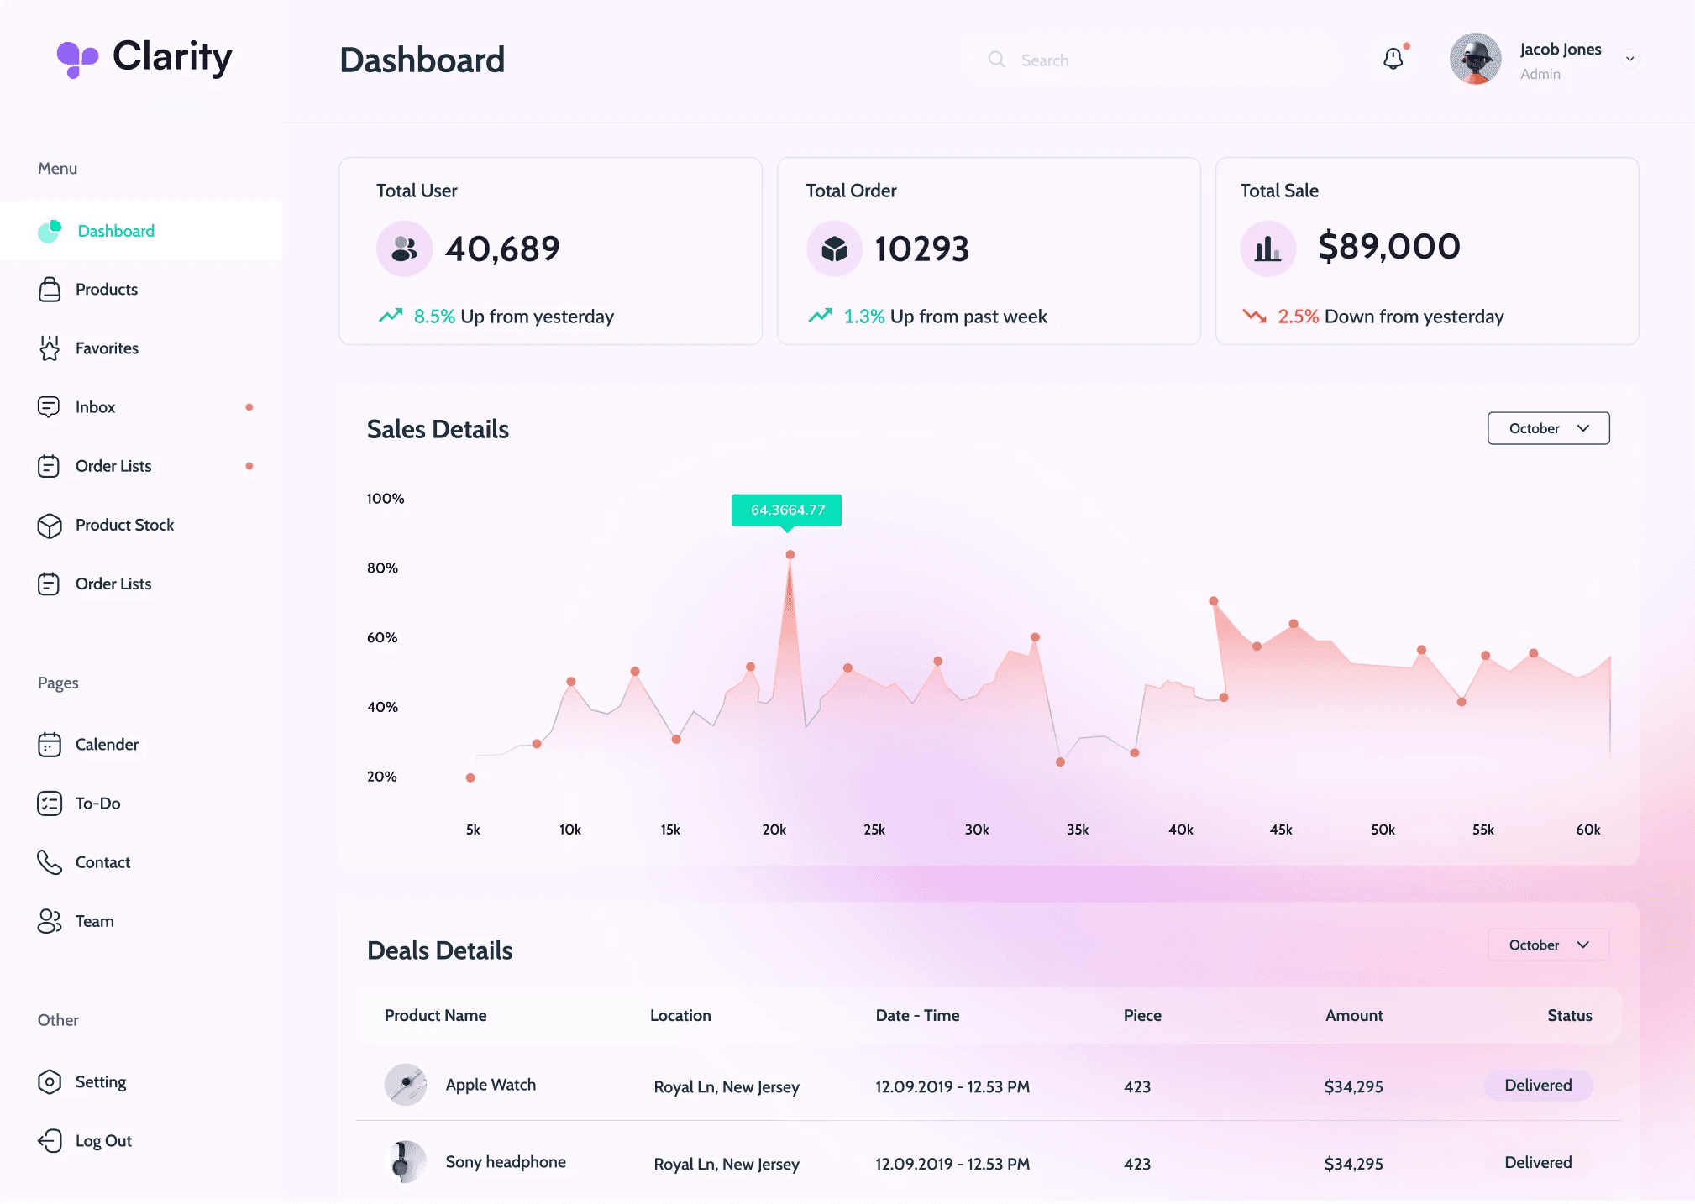Click the search magnifier icon
The width and height of the screenshot is (1695, 1204).
(996, 60)
